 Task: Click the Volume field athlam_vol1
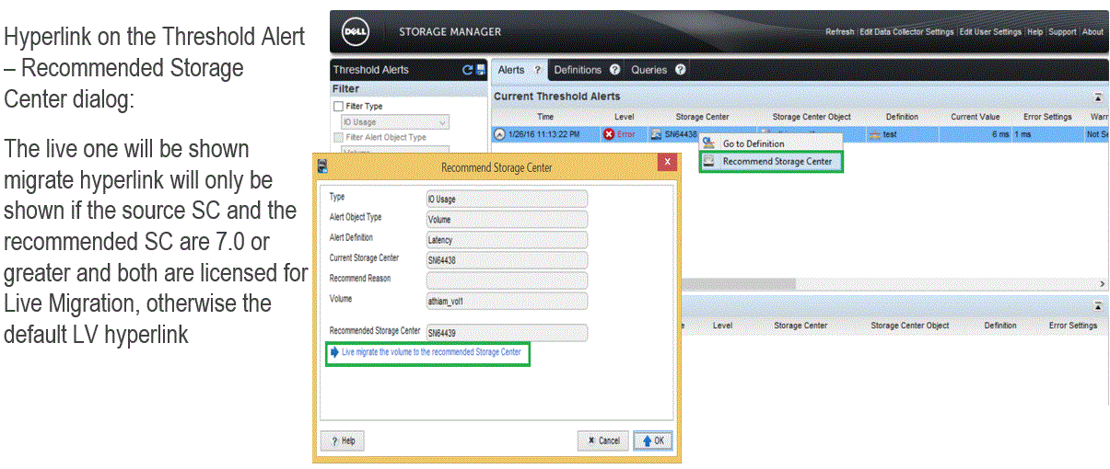506,300
